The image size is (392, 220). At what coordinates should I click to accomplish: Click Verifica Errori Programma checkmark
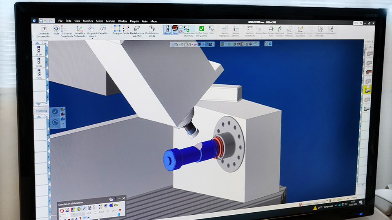point(201,30)
